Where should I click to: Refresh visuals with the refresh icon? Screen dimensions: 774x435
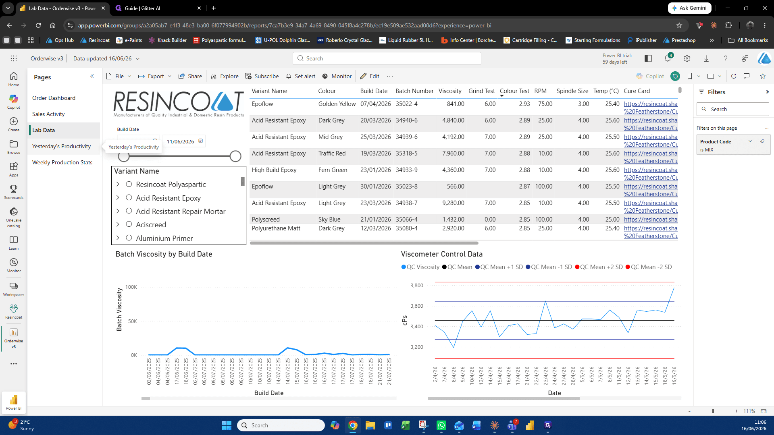click(x=734, y=76)
